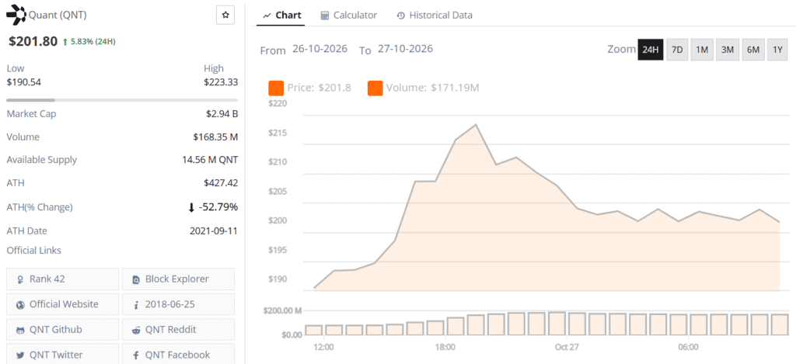Click the Available Supply 14.56 M QNT
Viewport: 796px width, 364px height.
(210, 160)
